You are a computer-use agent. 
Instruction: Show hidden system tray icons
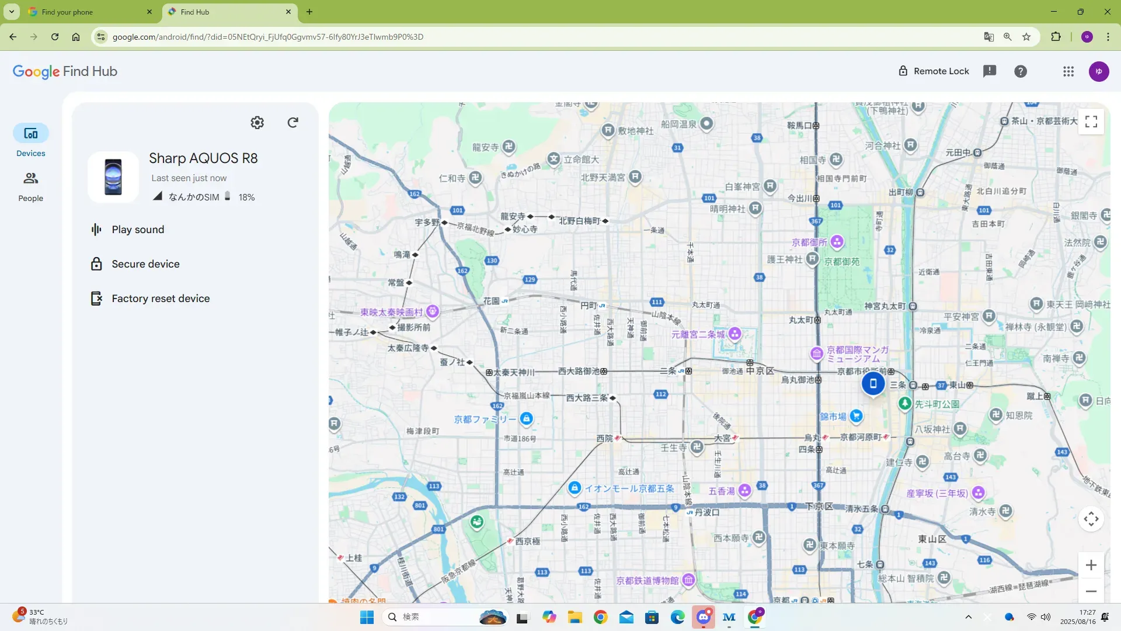(x=968, y=617)
